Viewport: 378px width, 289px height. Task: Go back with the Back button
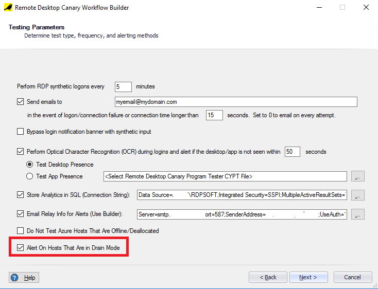(268, 277)
